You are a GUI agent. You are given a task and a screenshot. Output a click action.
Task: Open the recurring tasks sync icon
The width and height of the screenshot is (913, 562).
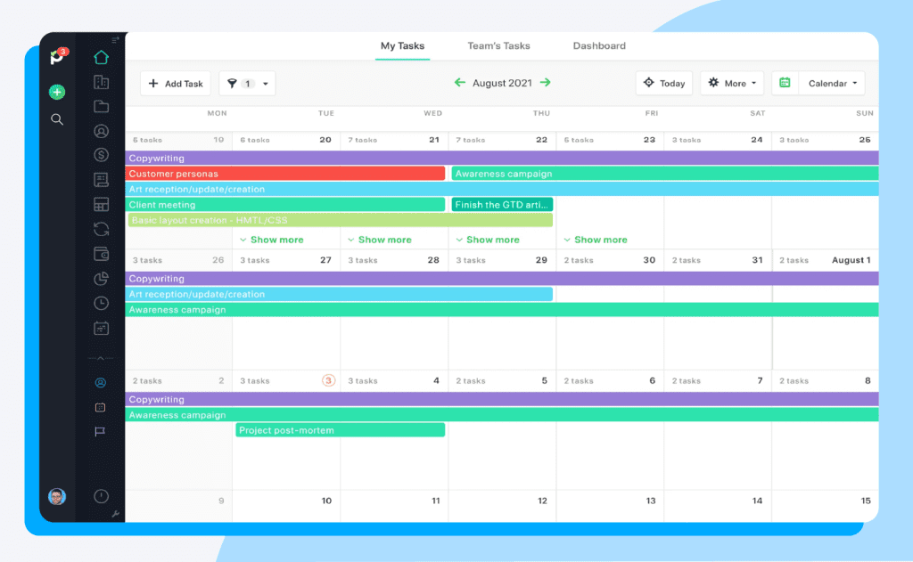[x=101, y=229]
